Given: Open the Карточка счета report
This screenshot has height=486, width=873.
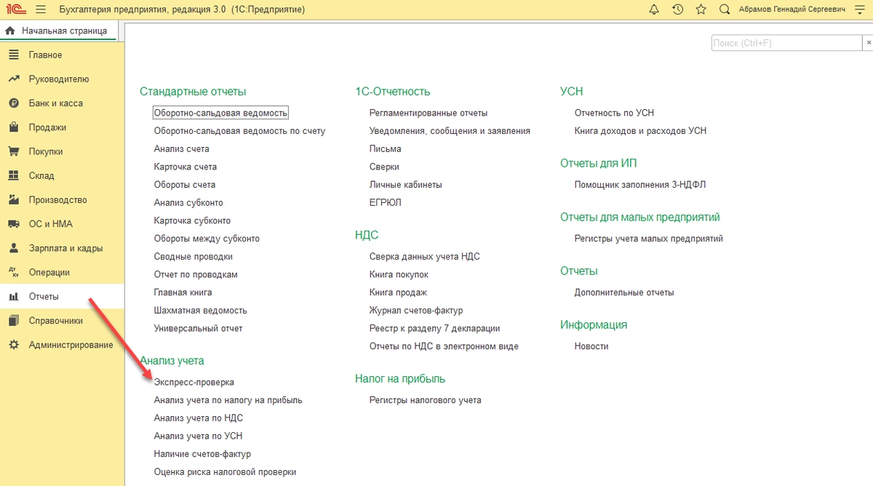Looking at the screenshot, I should (186, 167).
